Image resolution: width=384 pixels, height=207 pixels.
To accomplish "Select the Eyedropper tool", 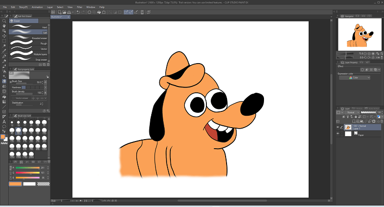I will pos(4,51).
